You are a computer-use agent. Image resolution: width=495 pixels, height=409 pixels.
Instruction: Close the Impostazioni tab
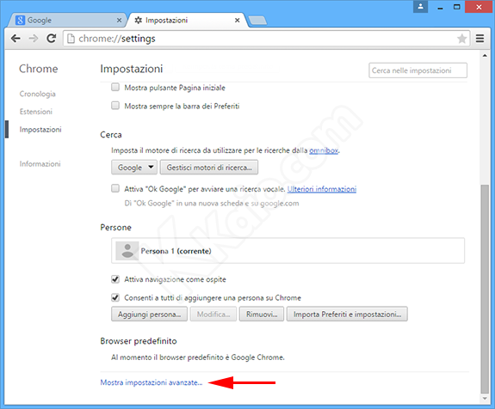point(237,20)
